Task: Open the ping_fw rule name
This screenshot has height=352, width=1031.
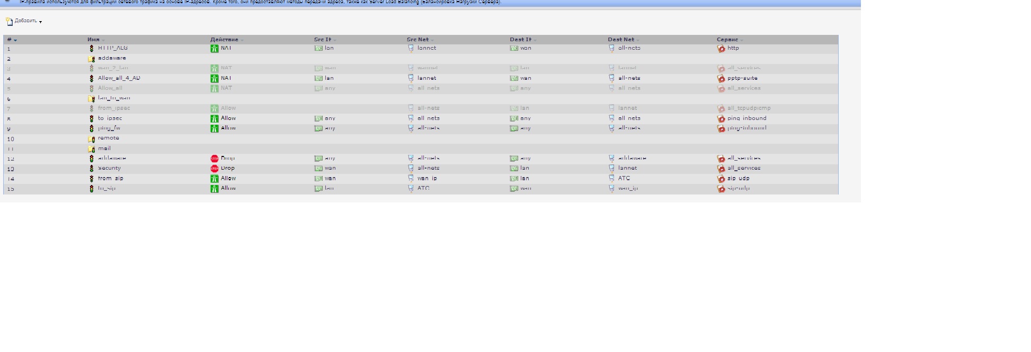Action: click(109, 128)
